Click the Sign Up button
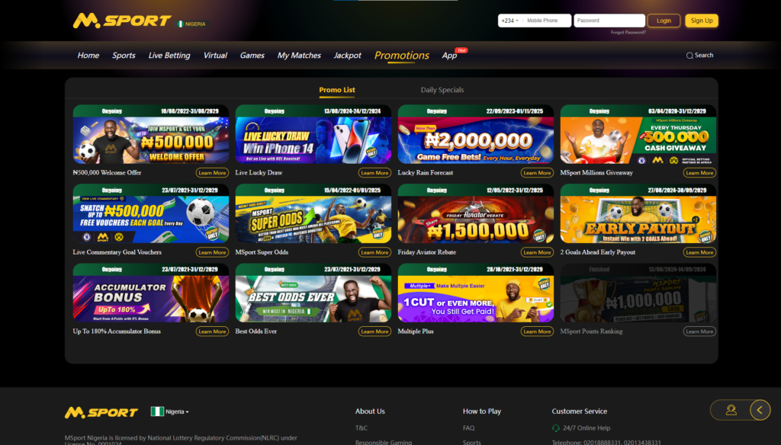781x445 pixels. [x=702, y=21]
